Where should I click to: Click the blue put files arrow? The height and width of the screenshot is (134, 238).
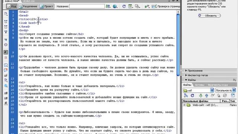click(x=207, y=96)
